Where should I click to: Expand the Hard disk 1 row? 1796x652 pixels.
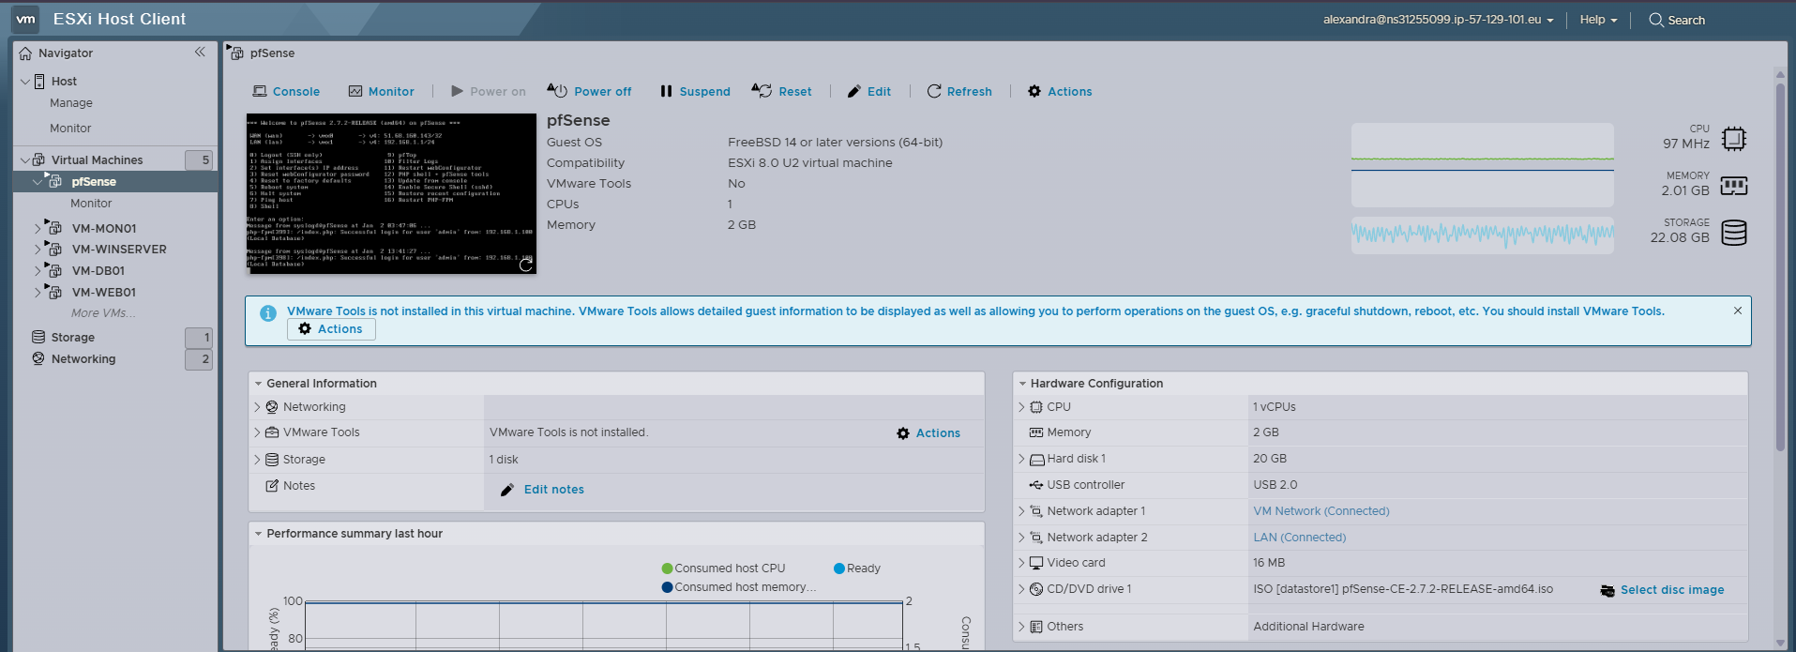1021,459
